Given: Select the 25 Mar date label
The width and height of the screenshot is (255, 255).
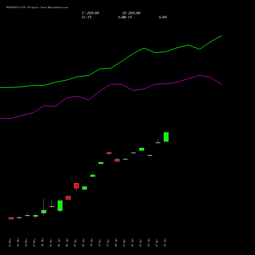Looking at the screenshot, I should 27,243.
